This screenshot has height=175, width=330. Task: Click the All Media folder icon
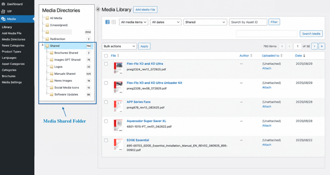pos(47,18)
